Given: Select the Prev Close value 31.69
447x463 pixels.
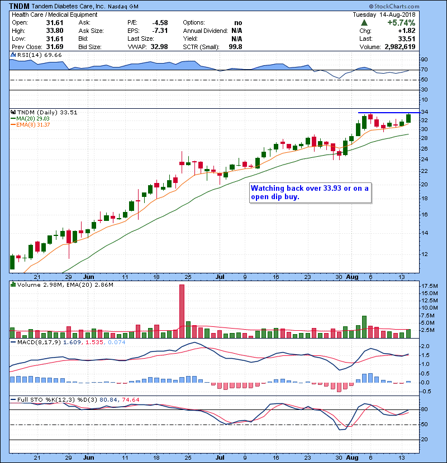Looking at the screenshot, I should [x=55, y=47].
